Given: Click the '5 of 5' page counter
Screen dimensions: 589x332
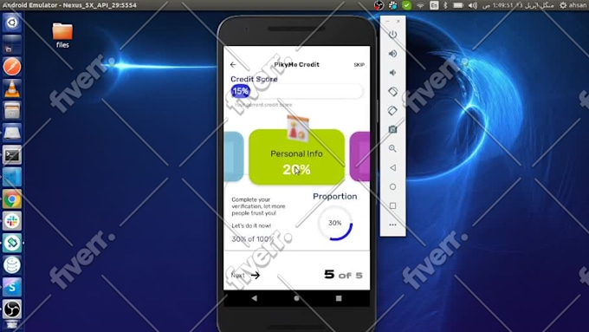Looking at the screenshot, I should point(343,275).
